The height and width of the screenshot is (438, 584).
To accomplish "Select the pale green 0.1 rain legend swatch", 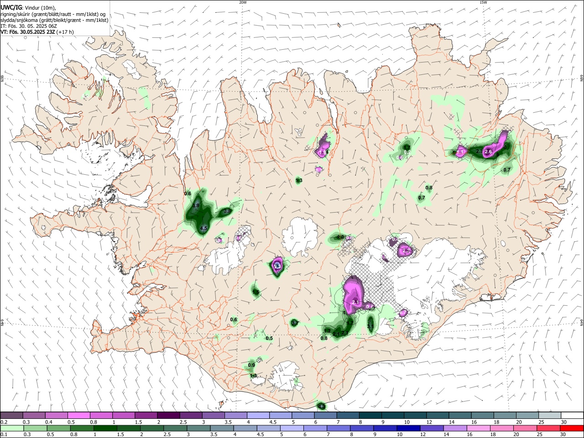I will 11,428.
